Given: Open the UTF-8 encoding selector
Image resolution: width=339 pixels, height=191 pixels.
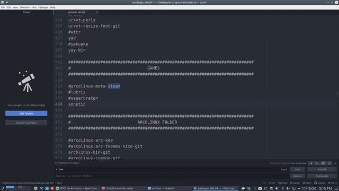Looking at the screenshot, I should click(x=272, y=183).
